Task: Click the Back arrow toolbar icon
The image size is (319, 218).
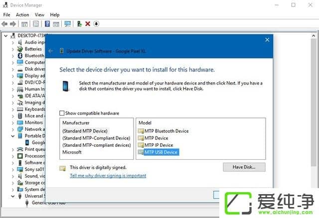Action: [4, 24]
